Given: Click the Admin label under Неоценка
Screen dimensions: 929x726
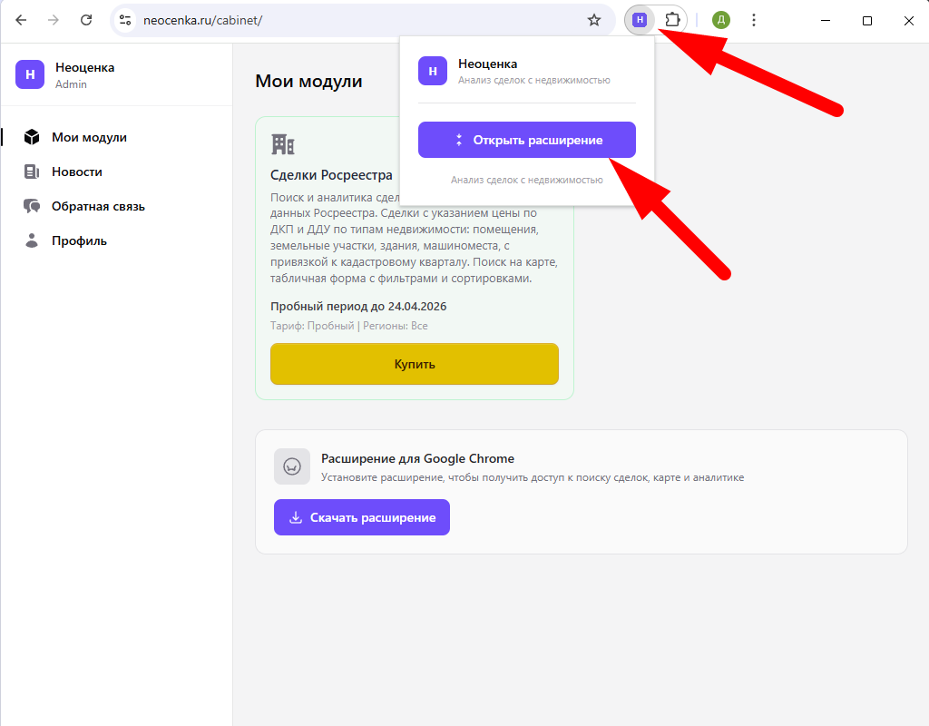Looking at the screenshot, I should pos(71,84).
